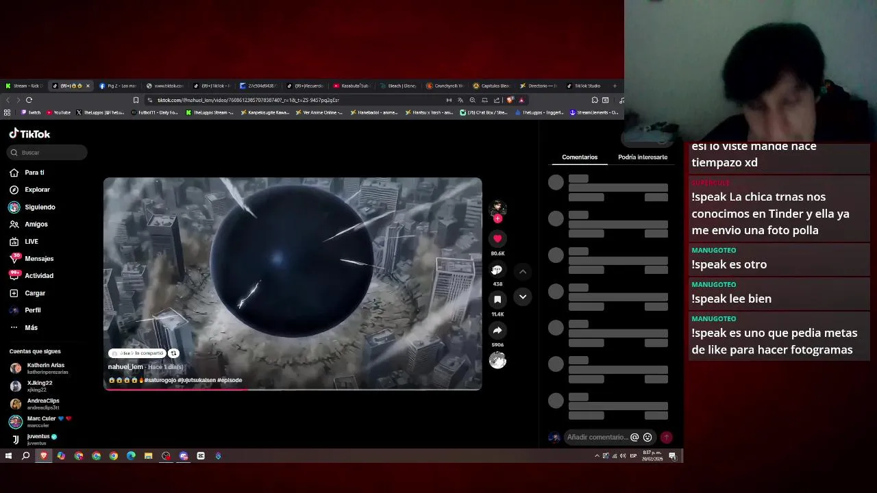Open the spinning sound disc icon

pyautogui.click(x=497, y=360)
